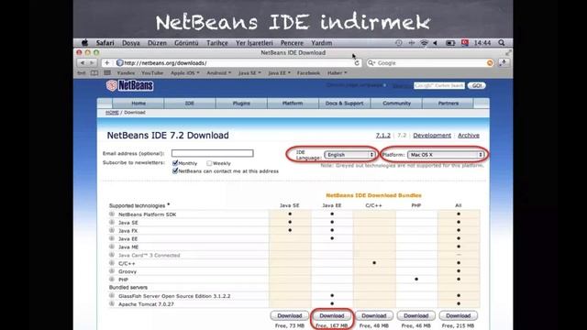Click the orange search-field snapback icon
Image resolution: width=587 pixels, height=330 pixels.
[490, 63]
